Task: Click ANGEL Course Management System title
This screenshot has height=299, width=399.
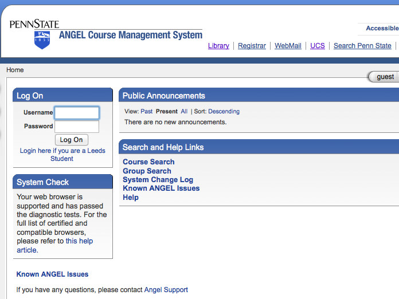Action: (131, 35)
